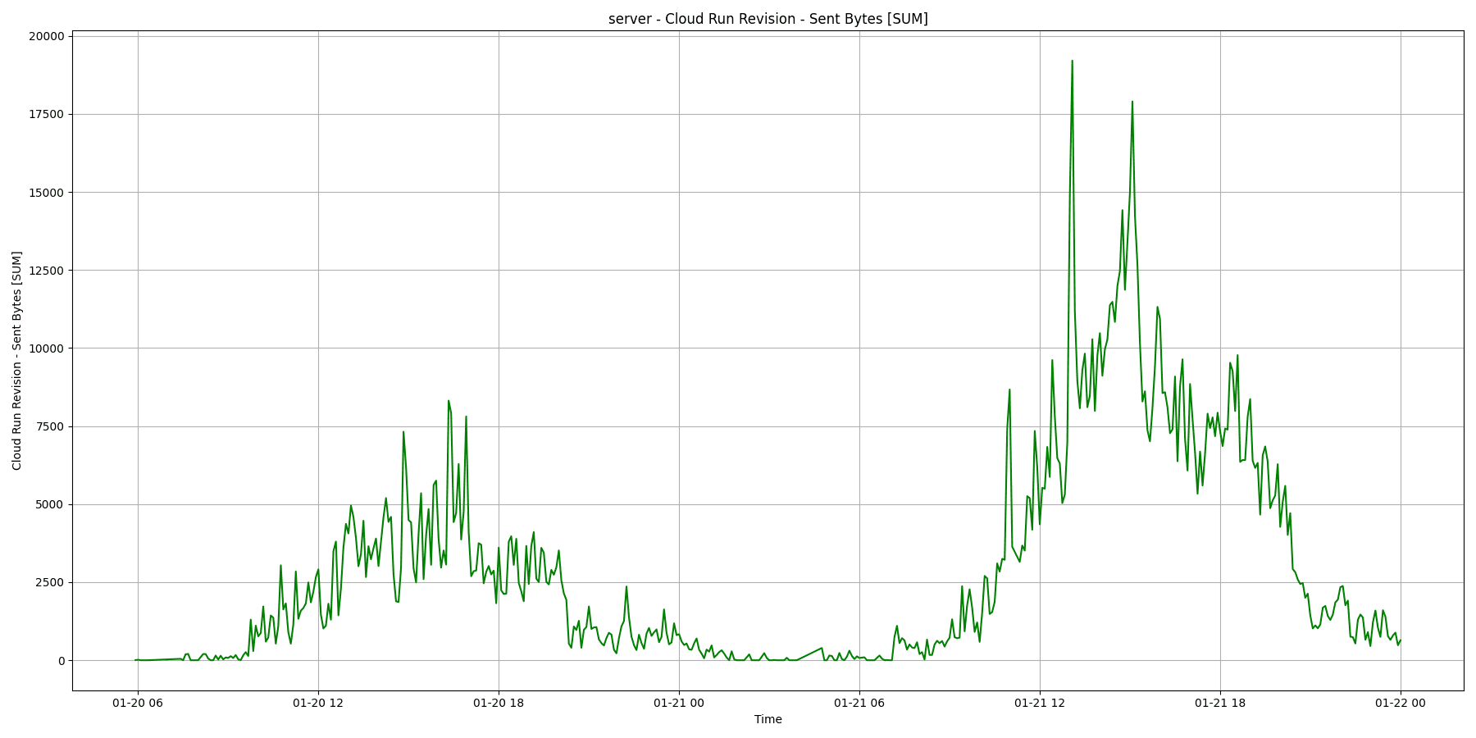Click the '10000' y-axis tick label
This screenshot has width=1476, height=738.
pos(46,348)
